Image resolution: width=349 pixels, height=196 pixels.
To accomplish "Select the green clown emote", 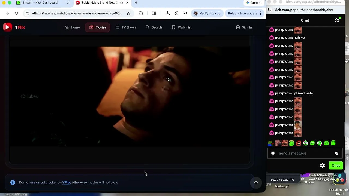I will 305,143.
